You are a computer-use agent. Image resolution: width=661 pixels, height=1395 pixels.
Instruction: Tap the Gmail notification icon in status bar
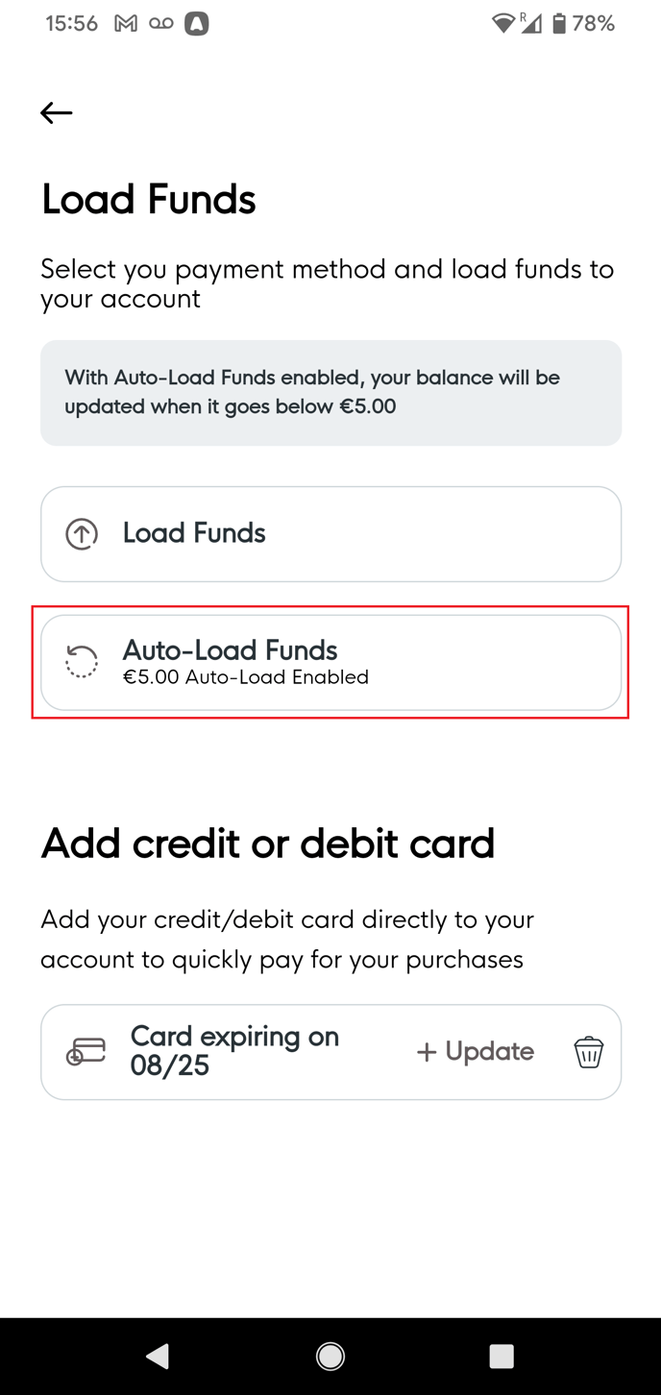click(126, 24)
